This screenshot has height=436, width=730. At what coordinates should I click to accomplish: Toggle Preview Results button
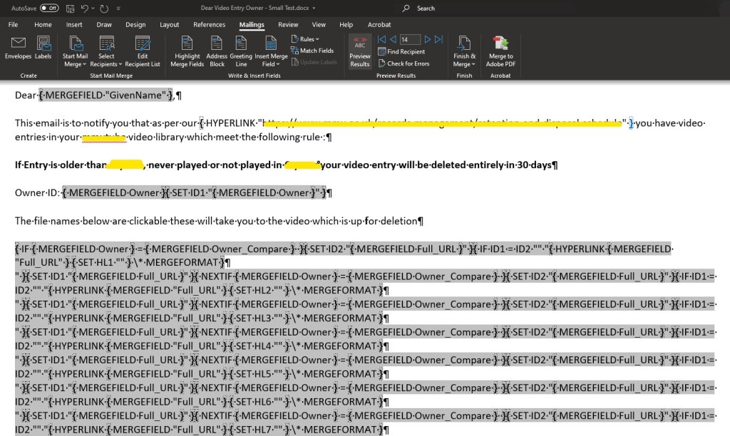(x=360, y=51)
